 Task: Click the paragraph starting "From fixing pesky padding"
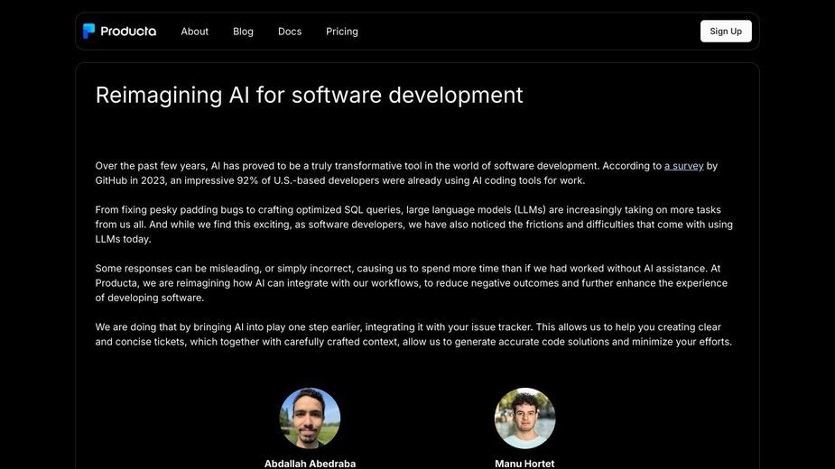click(x=413, y=224)
